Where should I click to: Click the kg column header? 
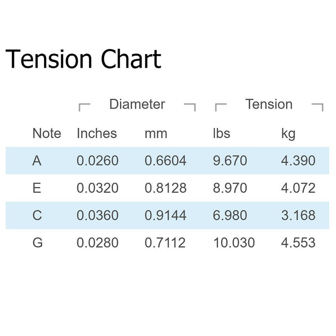(288, 134)
